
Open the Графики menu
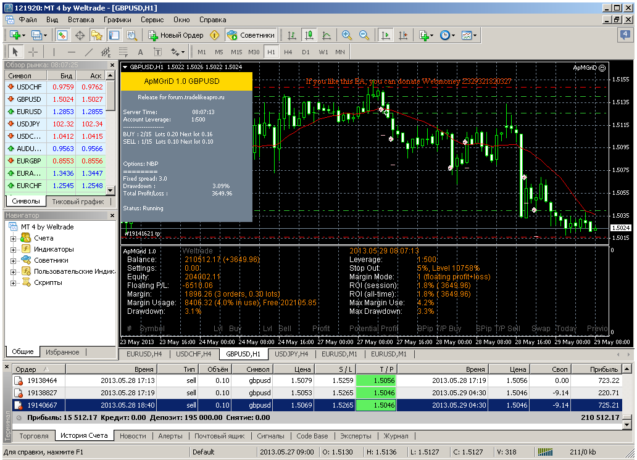(117, 20)
